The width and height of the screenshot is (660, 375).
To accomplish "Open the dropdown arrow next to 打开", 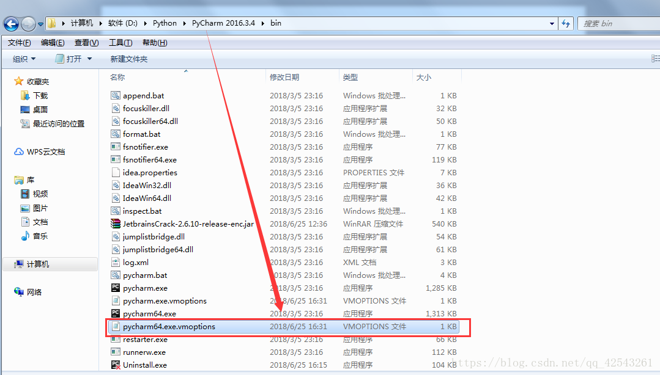I will tap(89, 59).
